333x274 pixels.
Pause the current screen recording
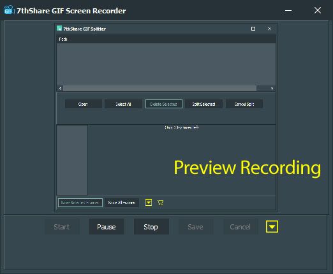(107, 227)
